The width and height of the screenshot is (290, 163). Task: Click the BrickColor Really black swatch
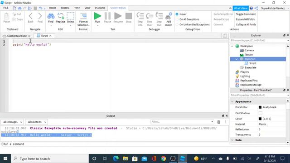260,107
